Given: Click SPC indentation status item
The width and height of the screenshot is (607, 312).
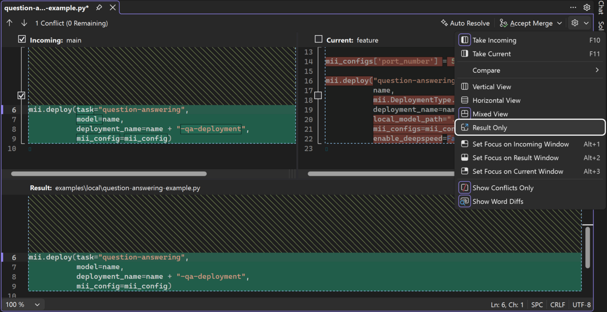Looking at the screenshot, I should click(537, 304).
